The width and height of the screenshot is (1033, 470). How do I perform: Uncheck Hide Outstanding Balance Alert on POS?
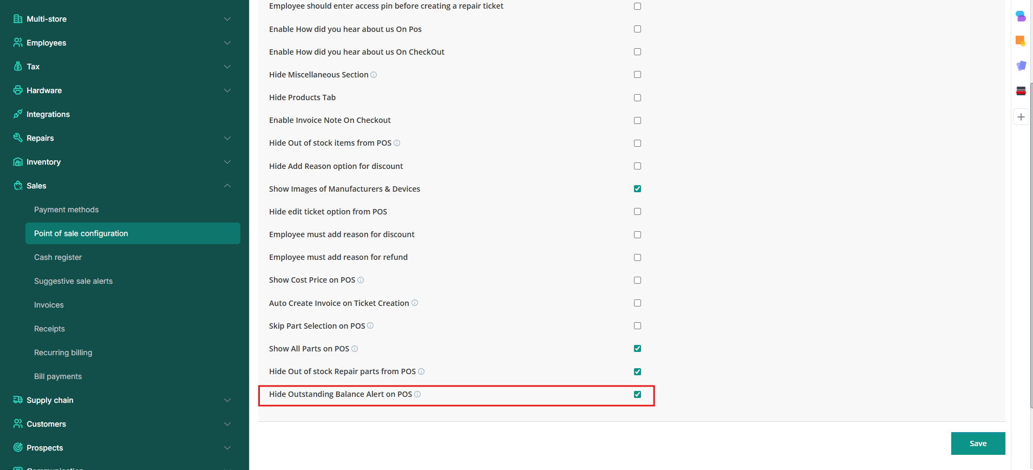click(637, 395)
